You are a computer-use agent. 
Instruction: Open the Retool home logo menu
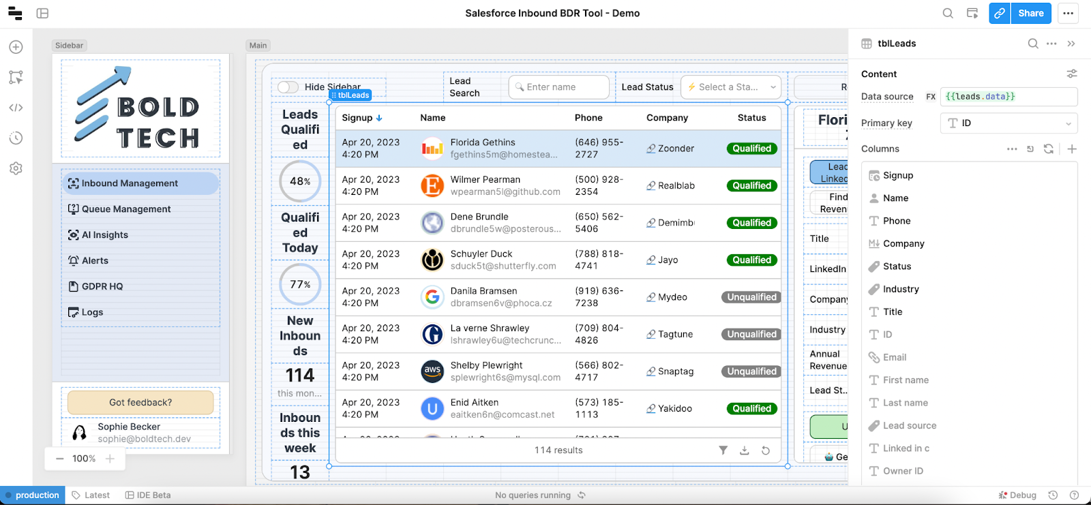tap(15, 13)
